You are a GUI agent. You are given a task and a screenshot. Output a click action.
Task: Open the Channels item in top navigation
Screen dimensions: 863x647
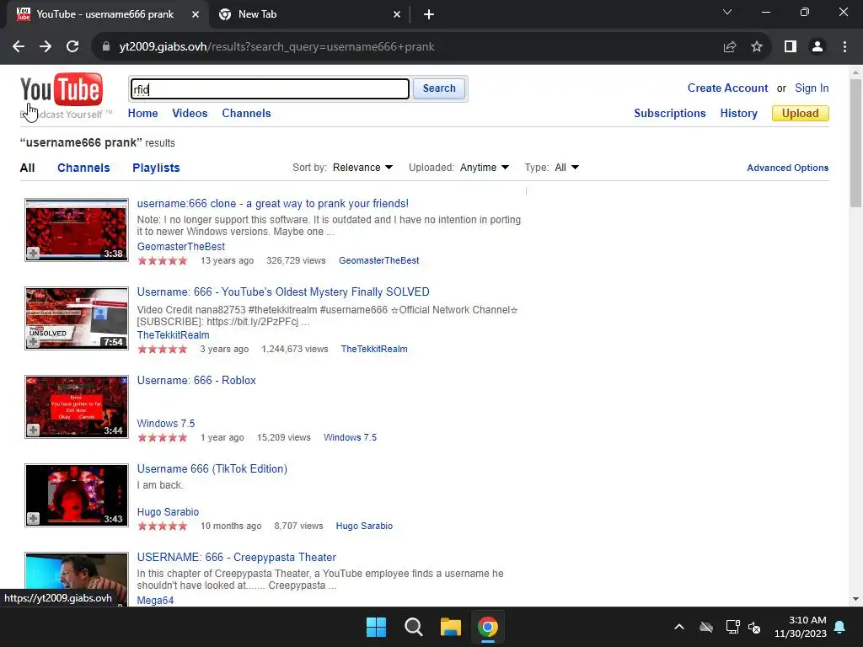pyautogui.click(x=247, y=114)
